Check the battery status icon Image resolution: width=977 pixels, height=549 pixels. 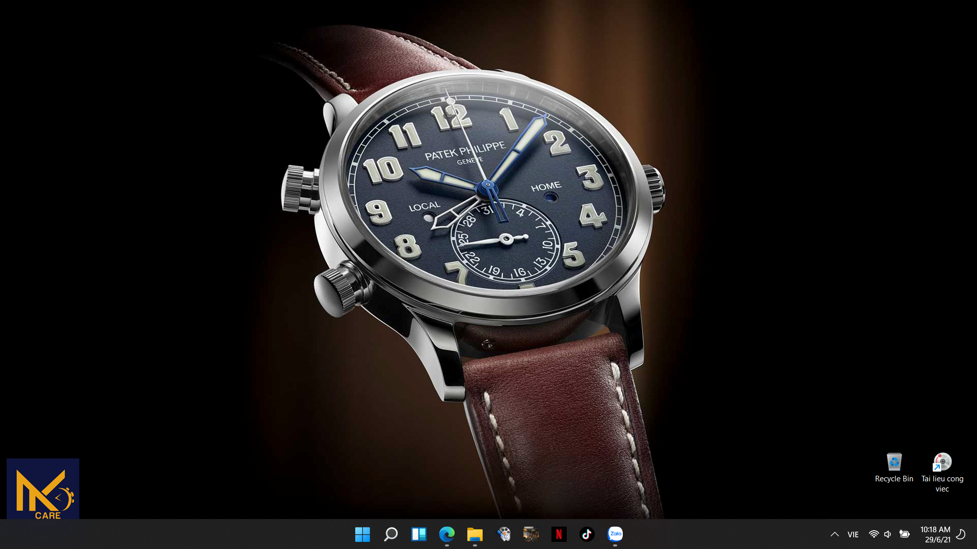(x=905, y=534)
